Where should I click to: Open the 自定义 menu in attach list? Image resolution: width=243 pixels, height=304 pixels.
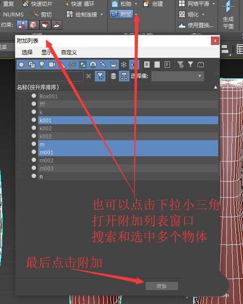69,53
